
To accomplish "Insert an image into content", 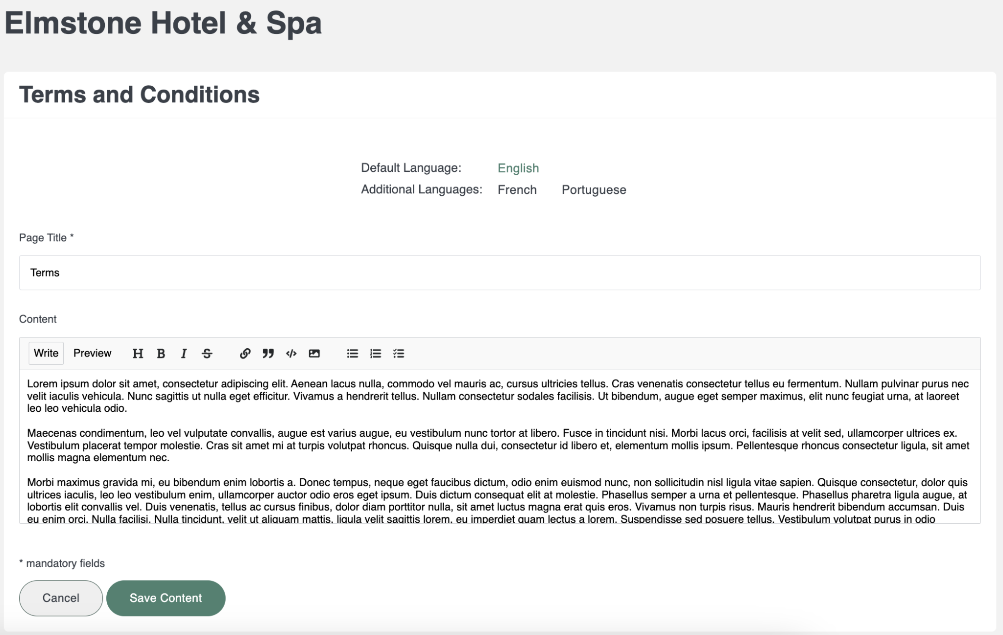I will pyautogui.click(x=314, y=353).
